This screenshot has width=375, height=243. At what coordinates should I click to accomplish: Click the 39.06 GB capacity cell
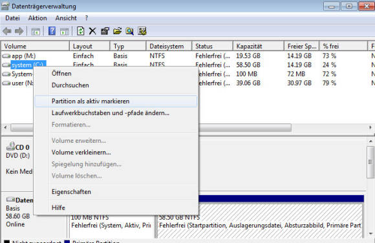click(x=248, y=83)
